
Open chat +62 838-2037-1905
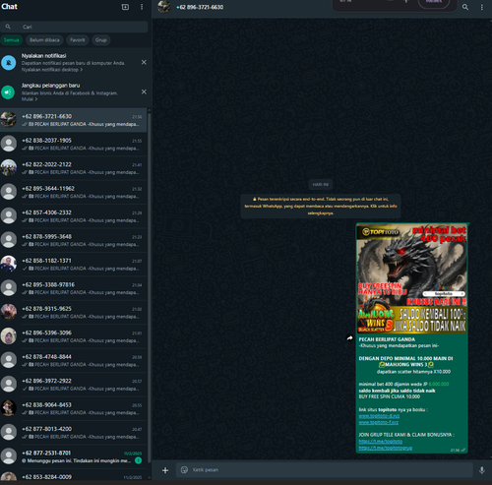tap(74, 144)
